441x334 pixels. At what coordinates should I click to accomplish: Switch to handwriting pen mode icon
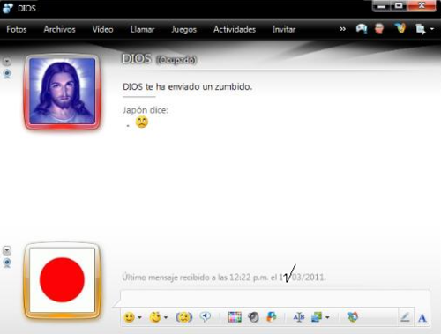pos(405,317)
